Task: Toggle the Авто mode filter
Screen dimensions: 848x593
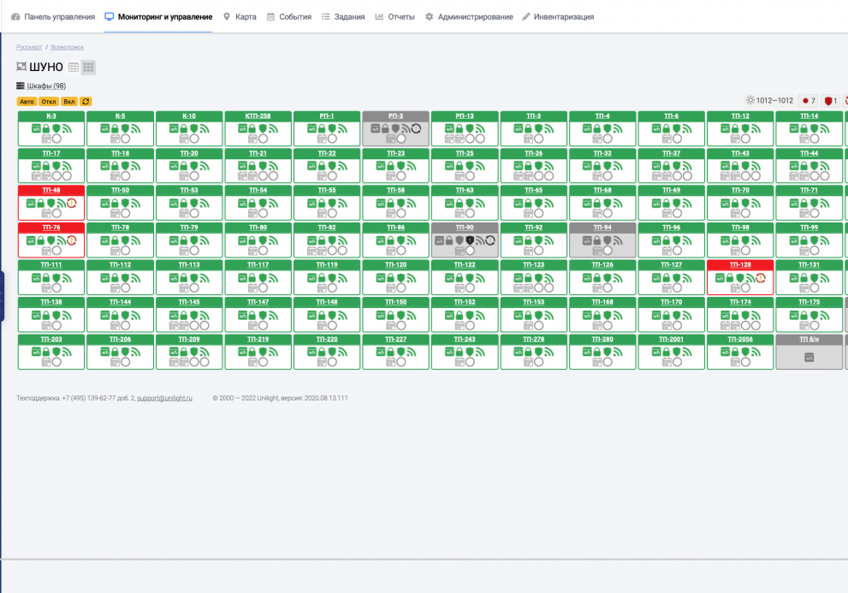Action: click(x=27, y=101)
